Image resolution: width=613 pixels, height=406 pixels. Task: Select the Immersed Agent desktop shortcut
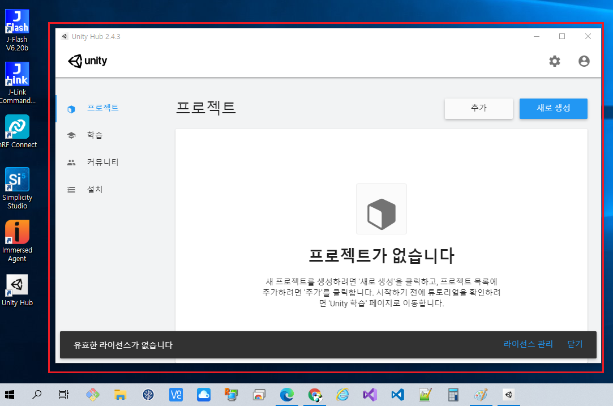pos(17,241)
